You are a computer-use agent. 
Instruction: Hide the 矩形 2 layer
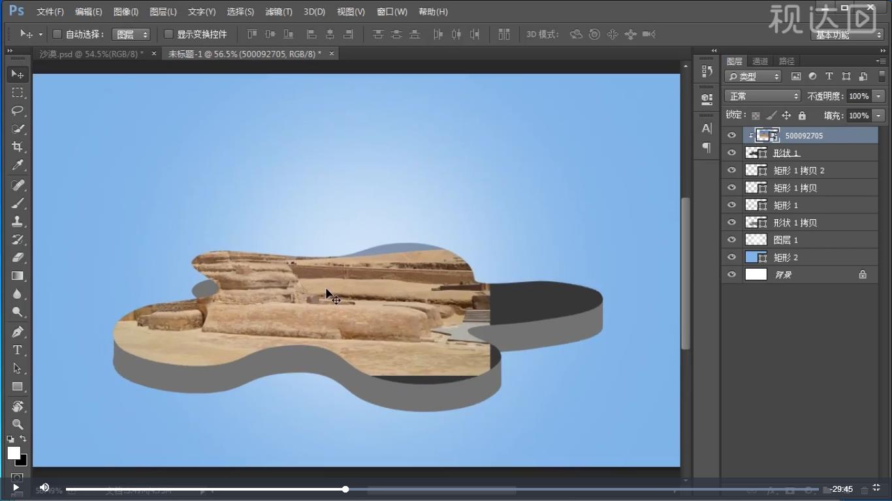point(731,258)
